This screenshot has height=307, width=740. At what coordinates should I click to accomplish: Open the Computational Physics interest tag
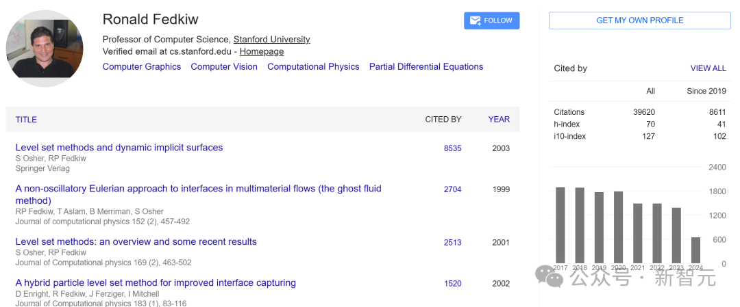pyautogui.click(x=313, y=67)
